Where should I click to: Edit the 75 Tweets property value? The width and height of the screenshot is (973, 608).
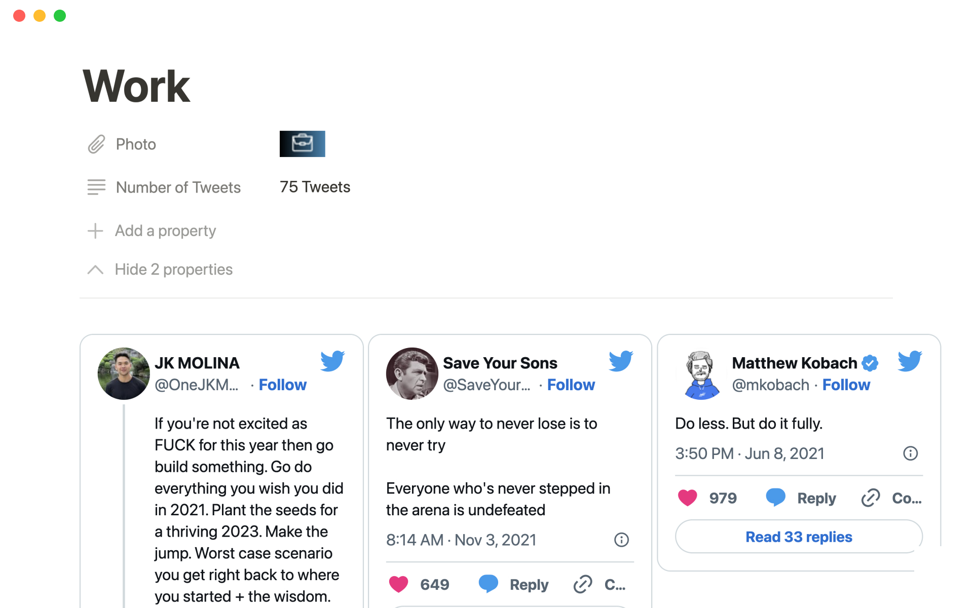(x=315, y=187)
